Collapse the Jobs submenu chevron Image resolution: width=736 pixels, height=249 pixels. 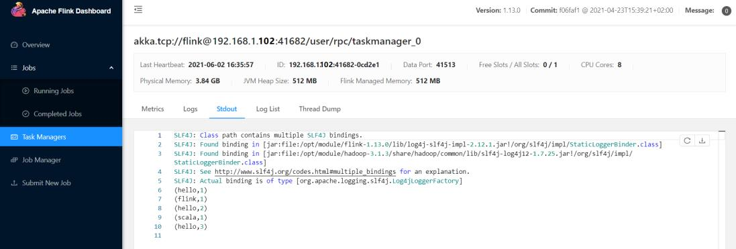(111, 68)
